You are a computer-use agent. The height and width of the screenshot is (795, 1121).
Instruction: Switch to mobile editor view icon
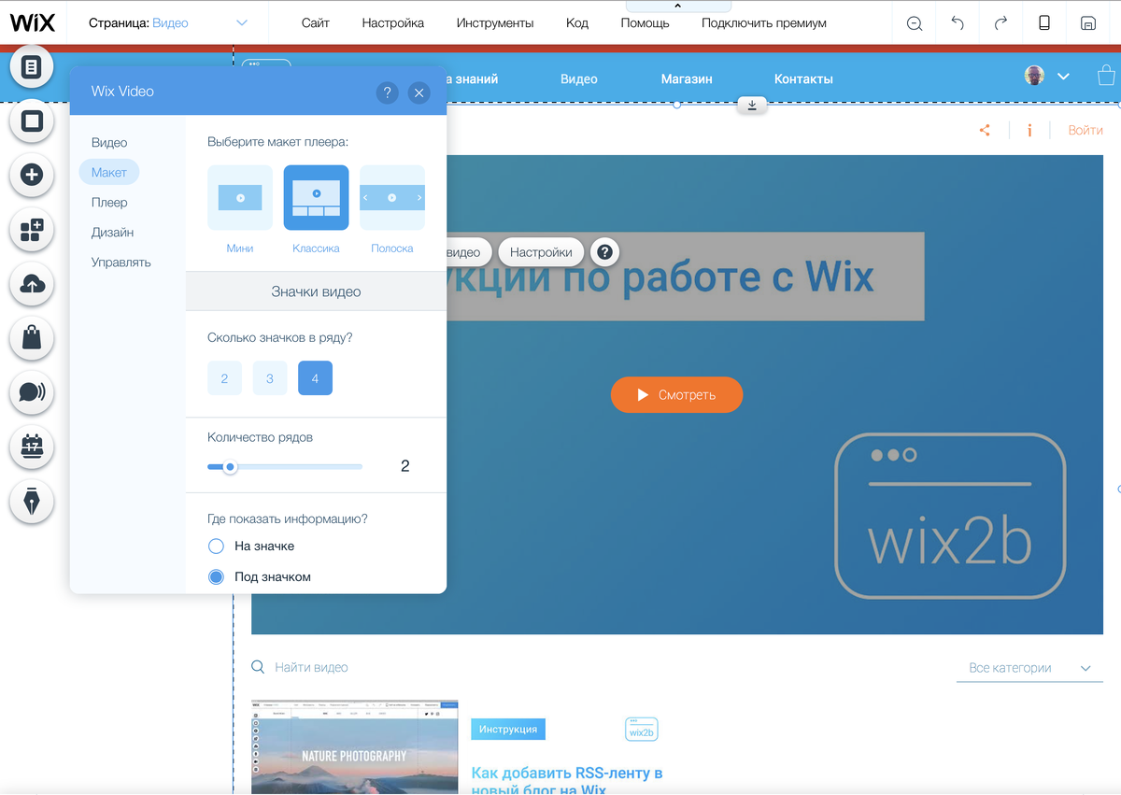click(1044, 23)
